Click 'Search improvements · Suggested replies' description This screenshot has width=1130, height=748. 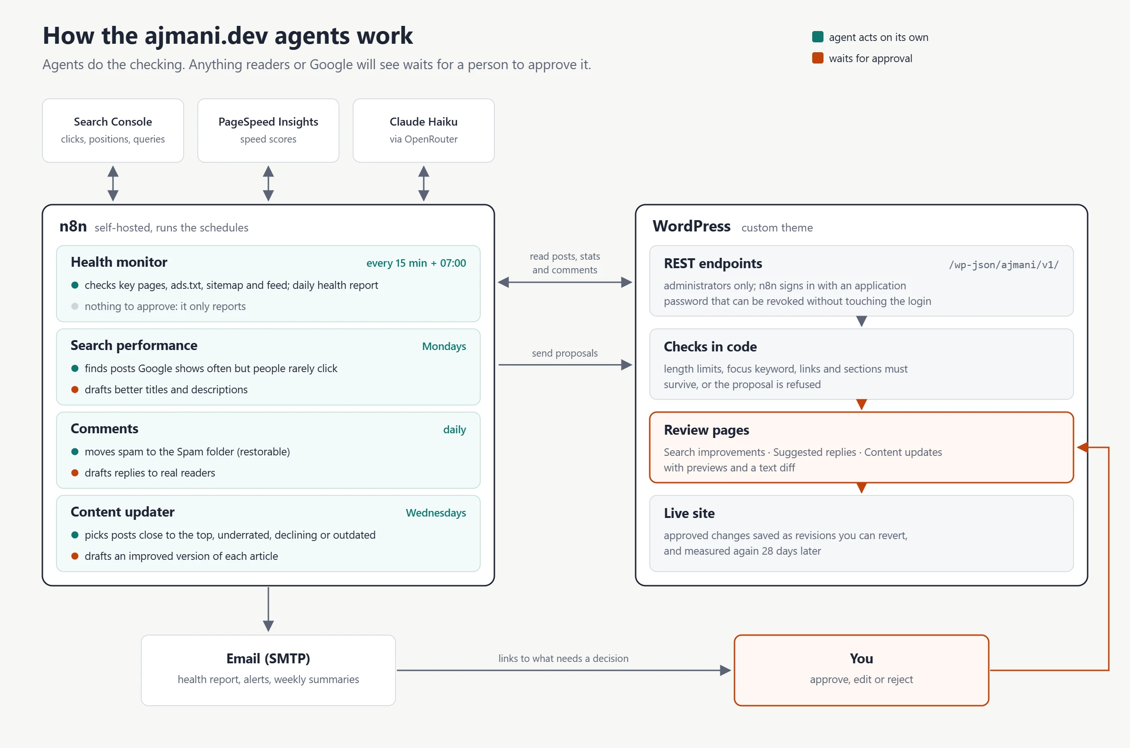pos(802,460)
